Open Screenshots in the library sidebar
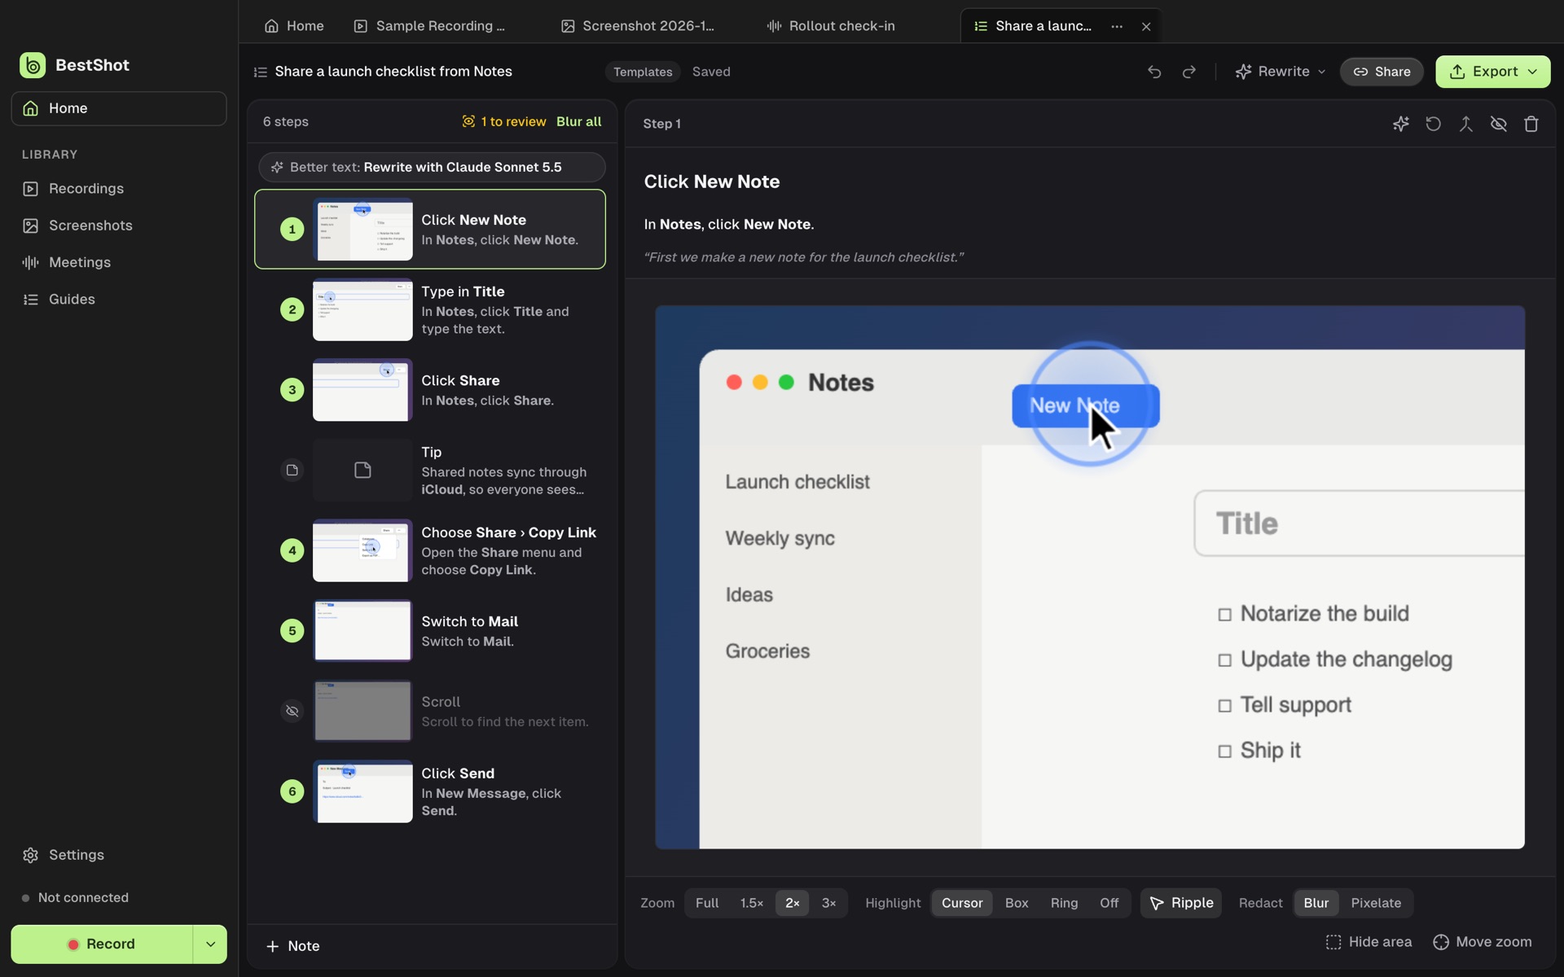Image resolution: width=1564 pixels, height=977 pixels. [119, 226]
